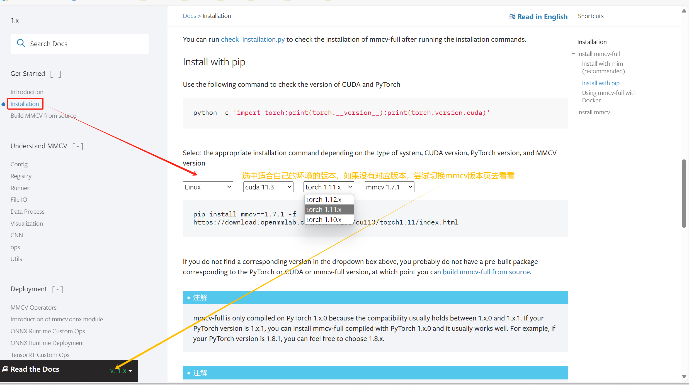Click the Docs breadcrumb link
The height and width of the screenshot is (385, 689).
click(x=189, y=16)
